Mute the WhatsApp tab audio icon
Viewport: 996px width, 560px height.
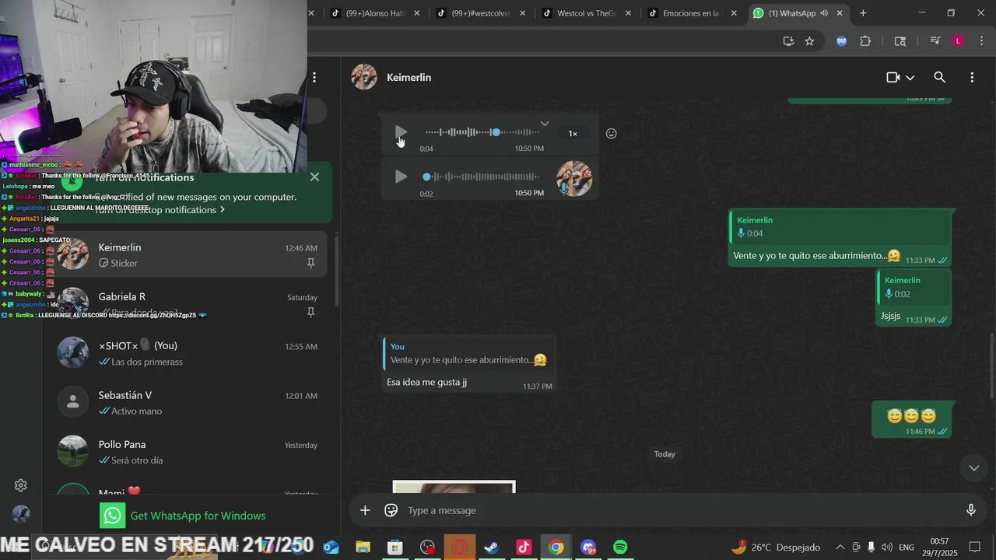point(824,13)
